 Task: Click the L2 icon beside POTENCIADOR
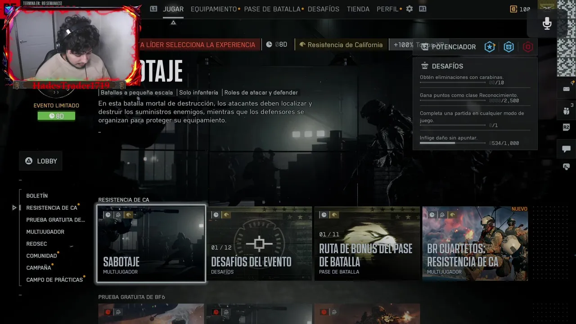[425, 47]
